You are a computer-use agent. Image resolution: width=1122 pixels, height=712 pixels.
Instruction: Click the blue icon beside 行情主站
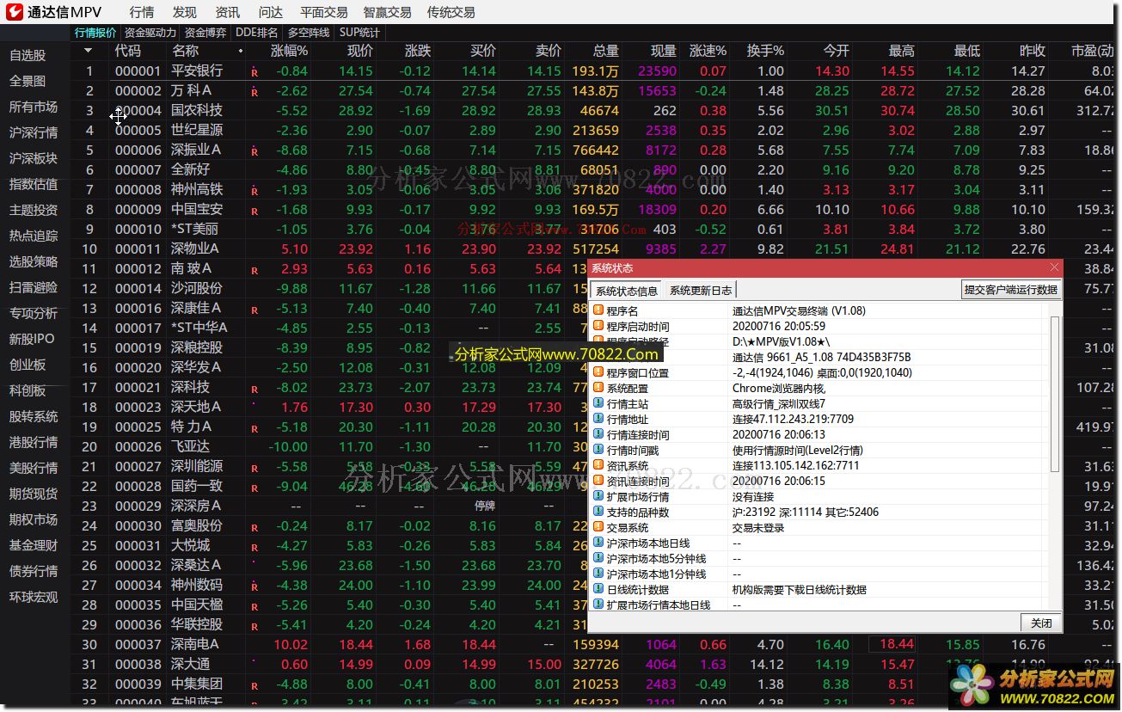598,403
